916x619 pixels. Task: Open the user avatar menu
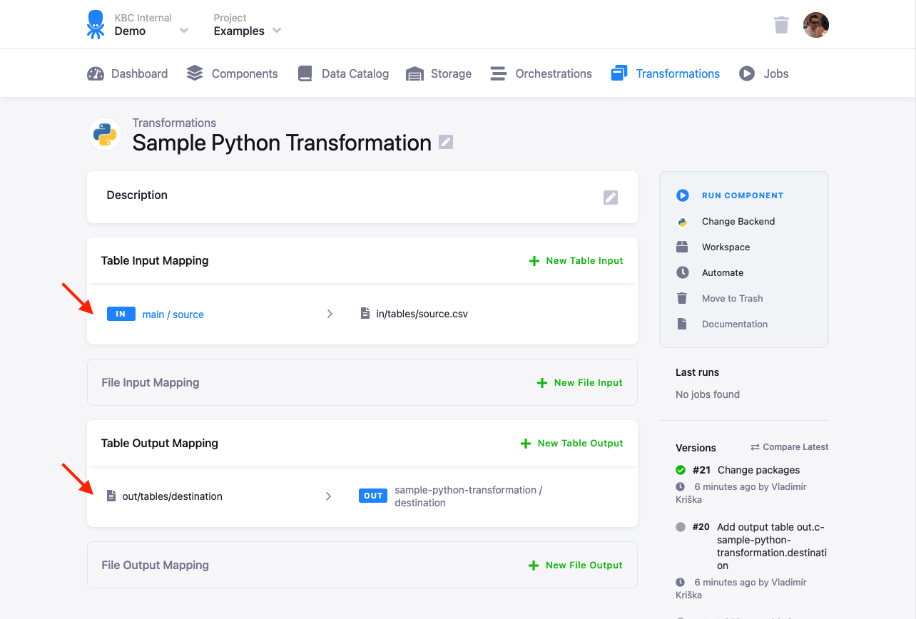click(815, 25)
